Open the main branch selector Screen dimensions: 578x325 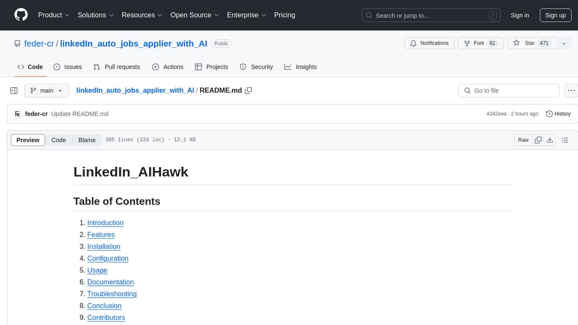[46, 91]
